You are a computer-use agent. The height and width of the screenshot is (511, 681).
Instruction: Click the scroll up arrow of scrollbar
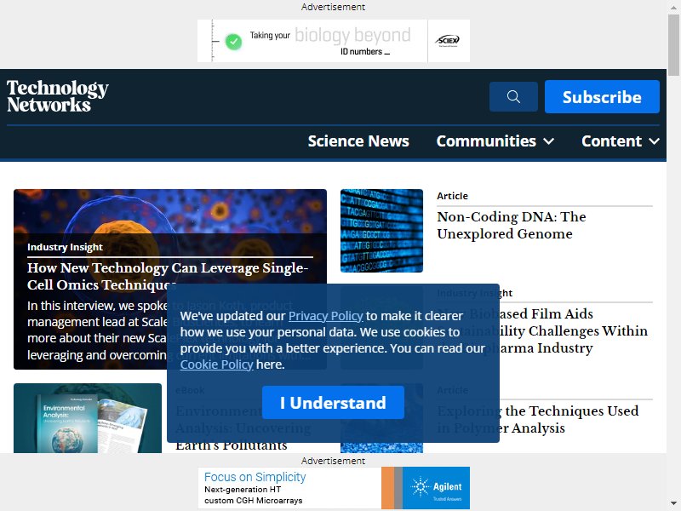point(673,6)
